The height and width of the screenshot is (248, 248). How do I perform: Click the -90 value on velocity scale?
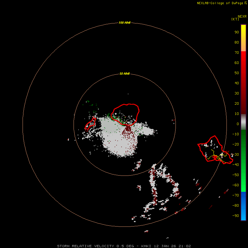click(x=236, y=216)
